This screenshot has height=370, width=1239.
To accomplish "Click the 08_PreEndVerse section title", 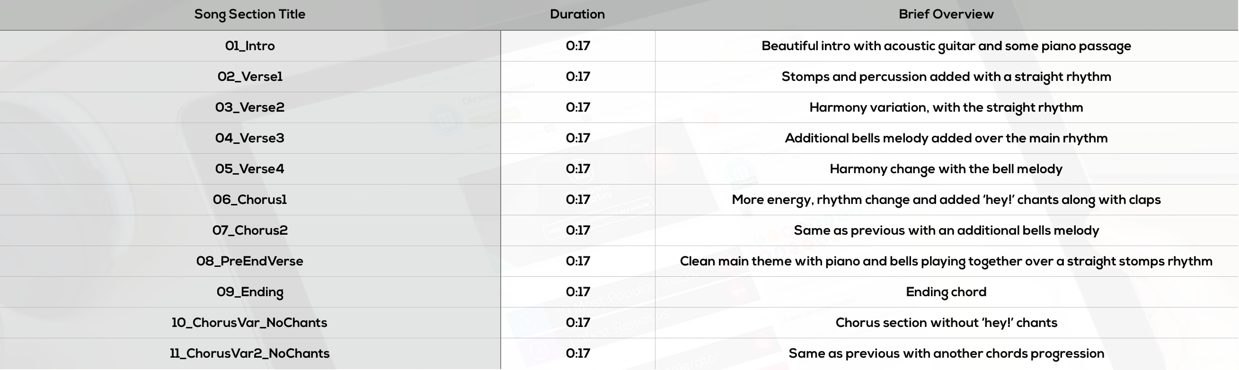I will click(x=249, y=261).
